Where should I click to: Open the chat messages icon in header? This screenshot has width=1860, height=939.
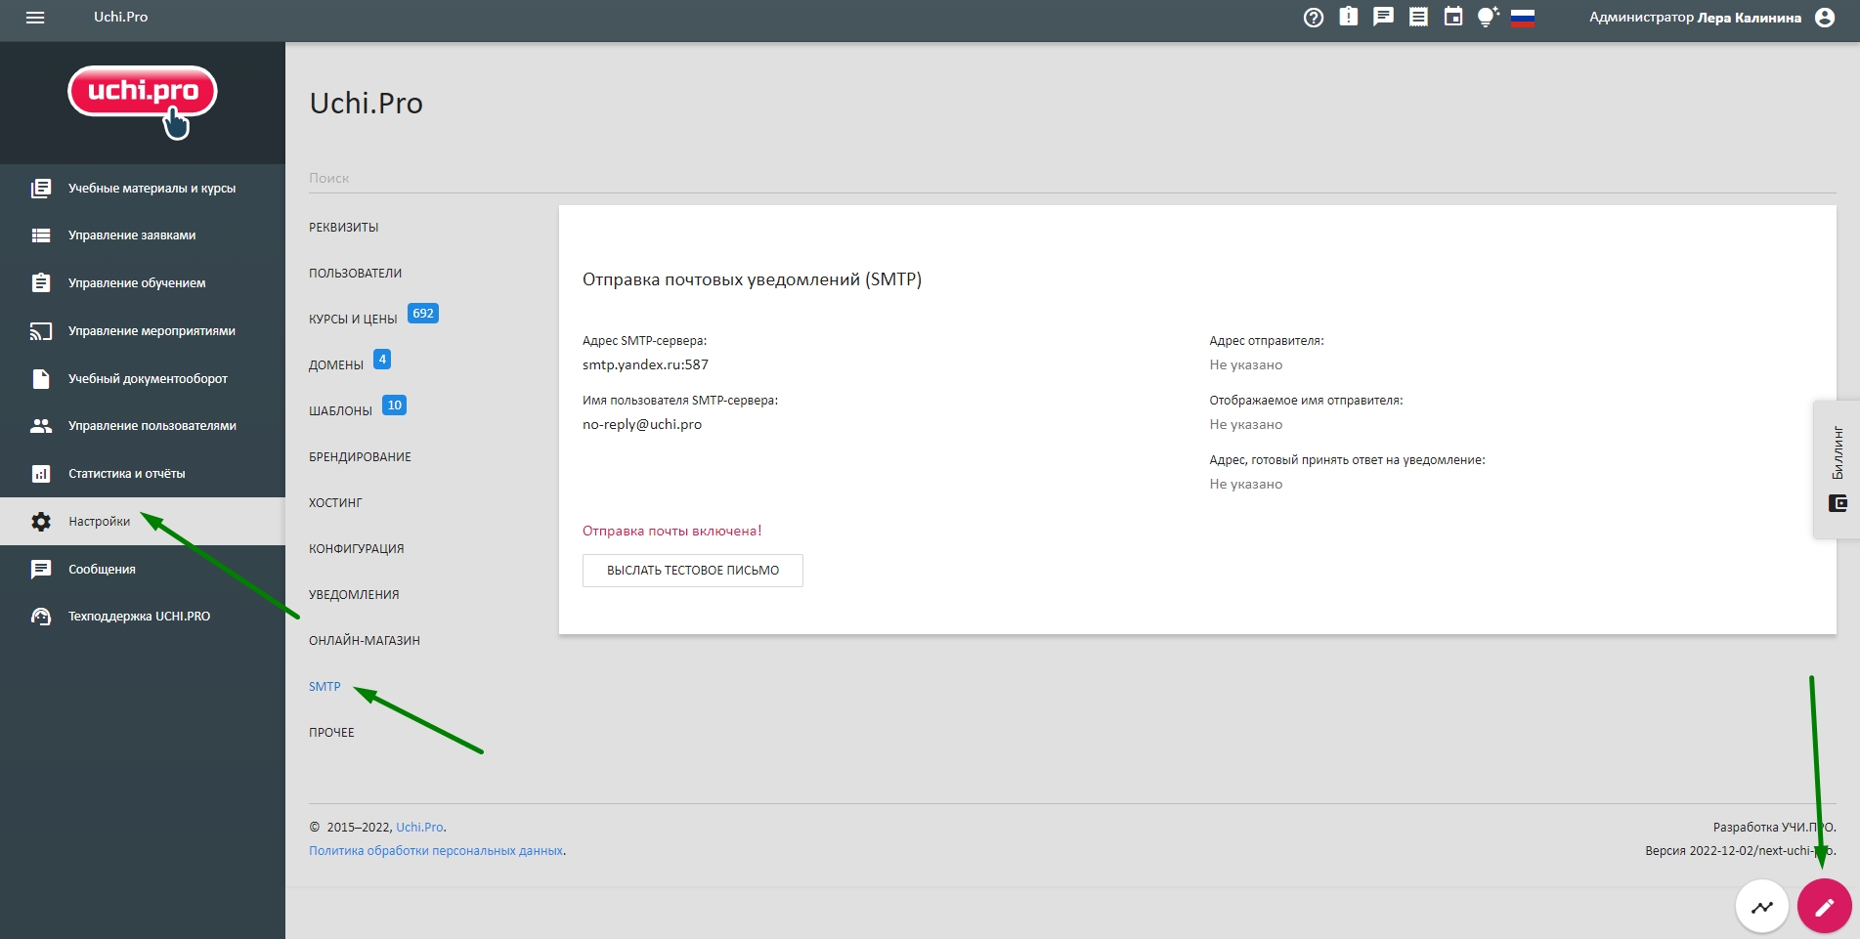(x=1383, y=17)
